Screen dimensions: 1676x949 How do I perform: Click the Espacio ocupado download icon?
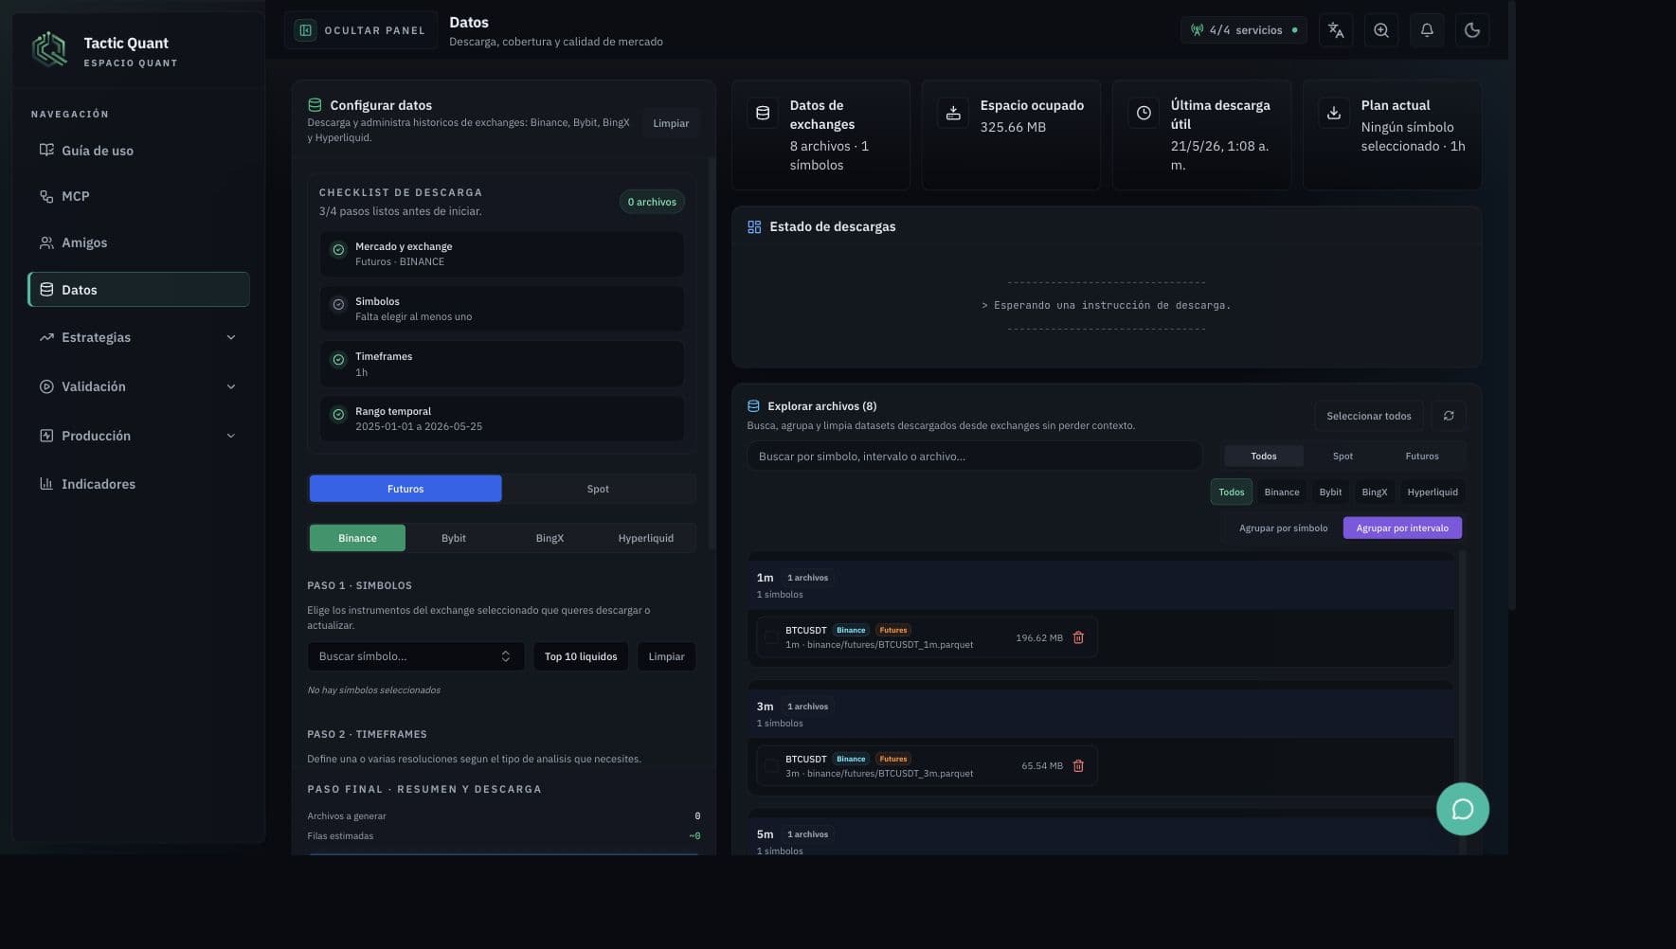point(953,113)
